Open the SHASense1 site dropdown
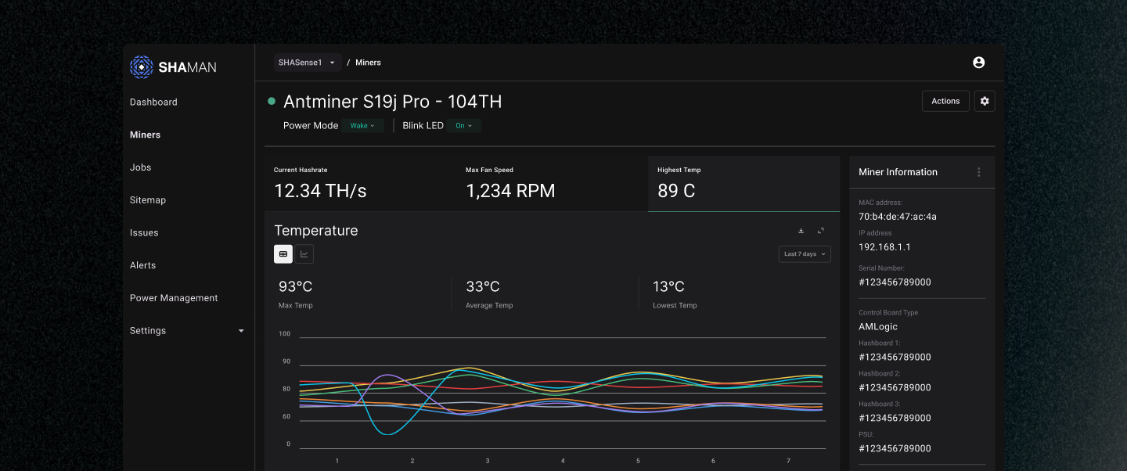The height and width of the screenshot is (471, 1127). coord(307,63)
